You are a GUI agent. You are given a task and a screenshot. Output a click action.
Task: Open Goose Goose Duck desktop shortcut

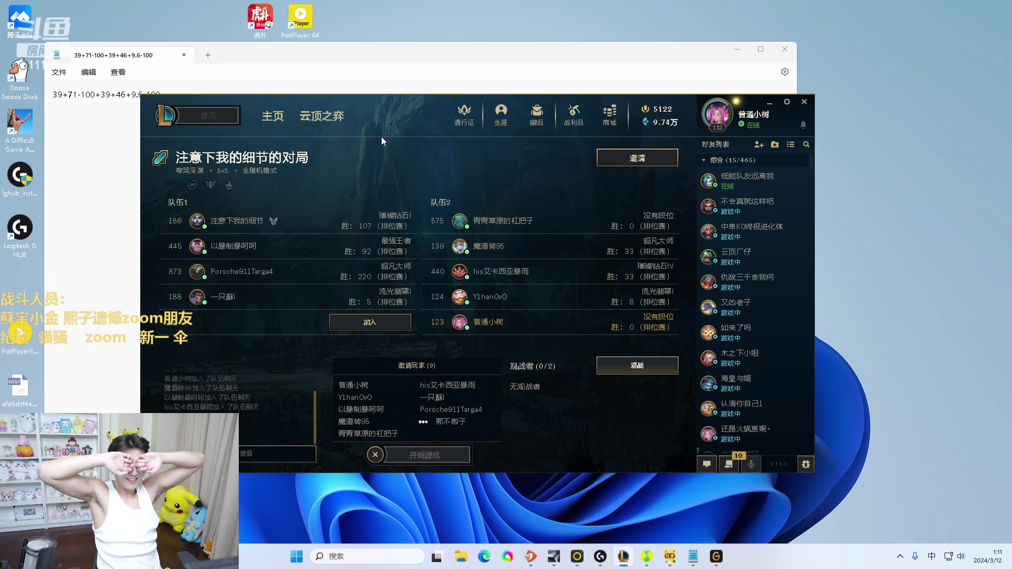click(20, 79)
